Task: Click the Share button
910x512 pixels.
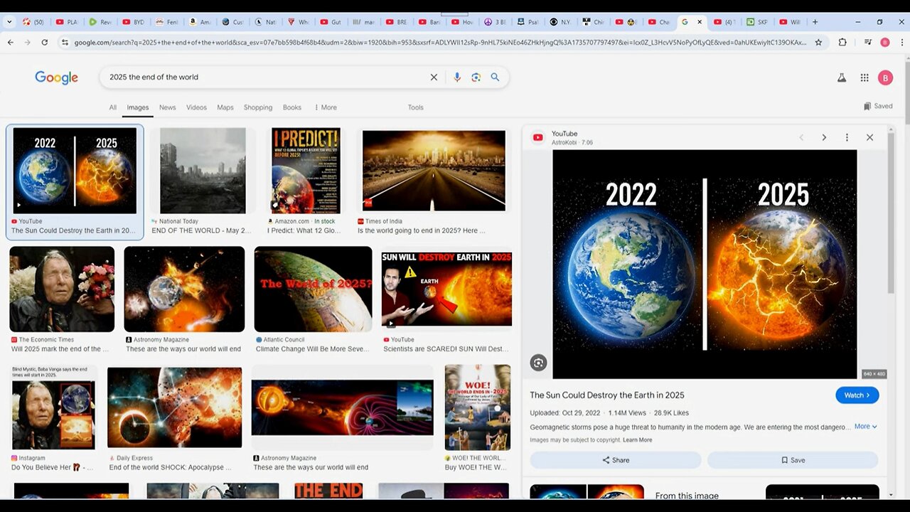Action: click(616, 460)
